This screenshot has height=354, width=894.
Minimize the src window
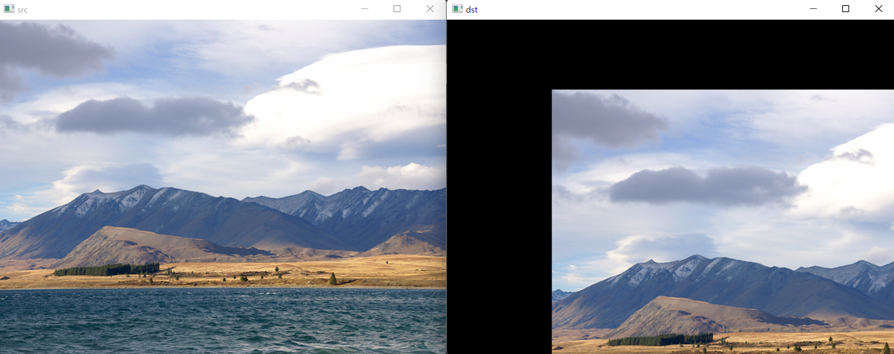[365, 9]
